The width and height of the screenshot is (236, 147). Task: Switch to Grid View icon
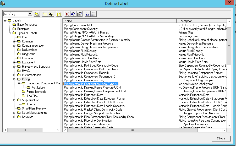click(x=94, y=14)
